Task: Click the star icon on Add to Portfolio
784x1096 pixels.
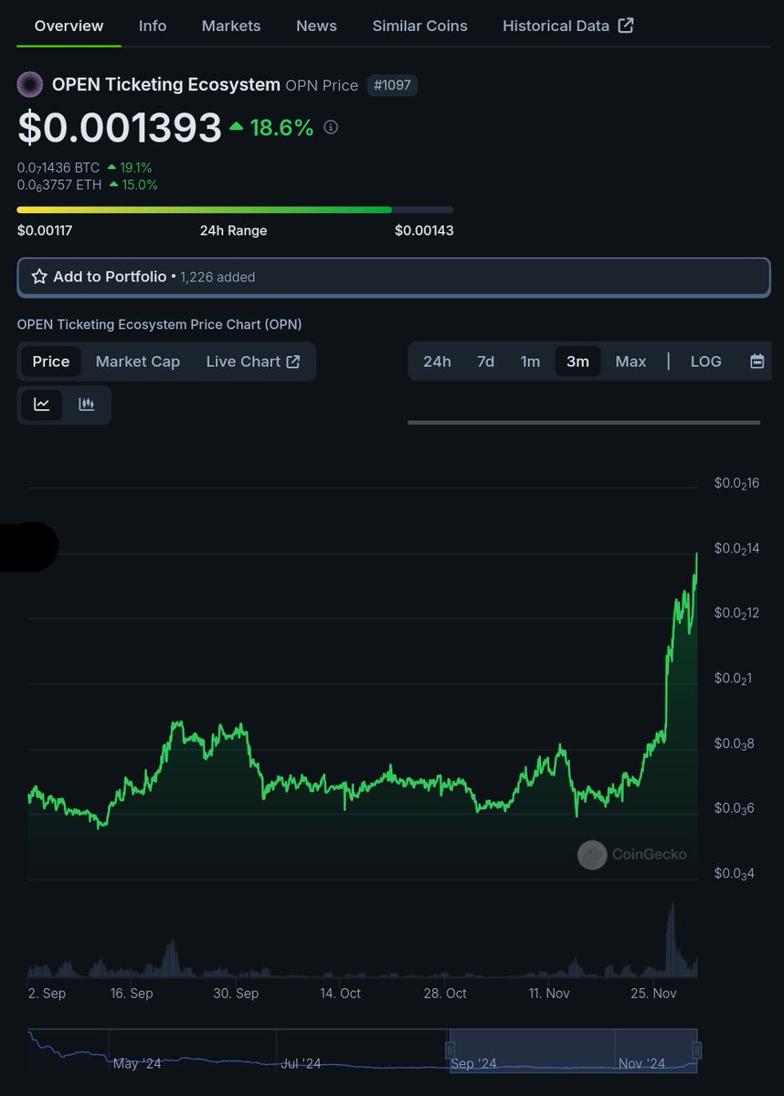Action: click(x=39, y=277)
